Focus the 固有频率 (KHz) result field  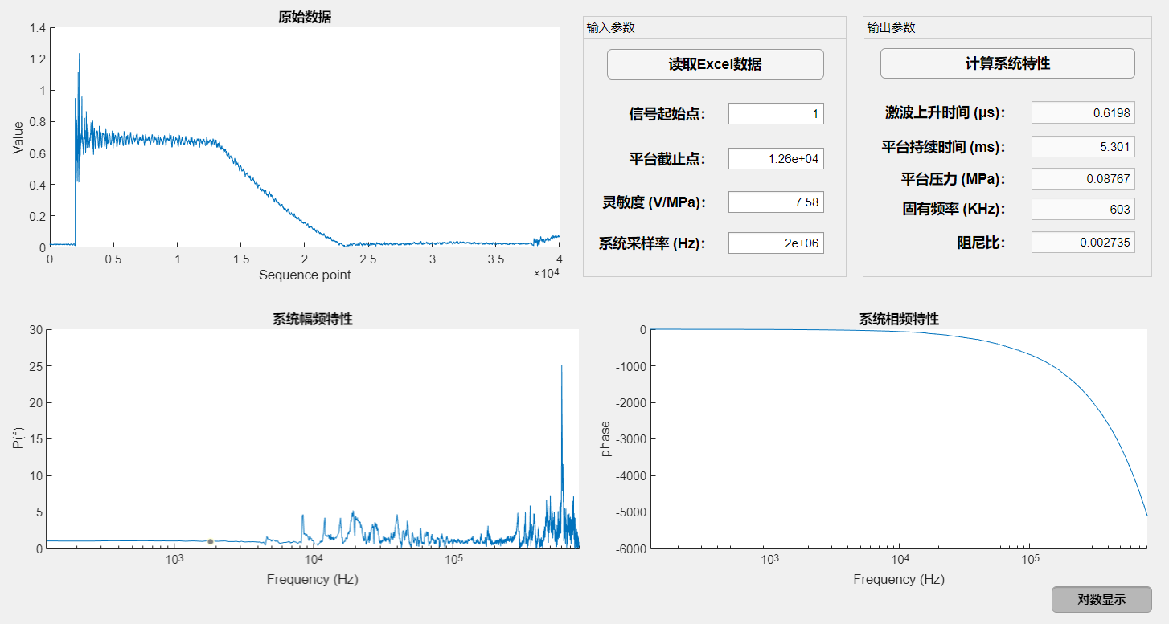point(1082,210)
